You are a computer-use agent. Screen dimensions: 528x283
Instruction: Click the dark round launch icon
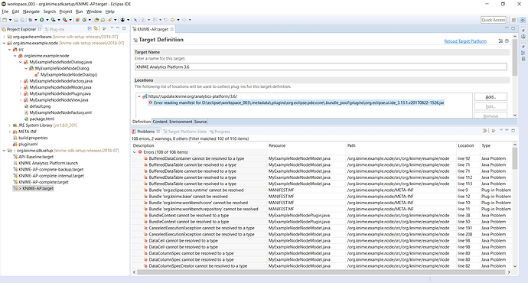click(x=122, y=20)
